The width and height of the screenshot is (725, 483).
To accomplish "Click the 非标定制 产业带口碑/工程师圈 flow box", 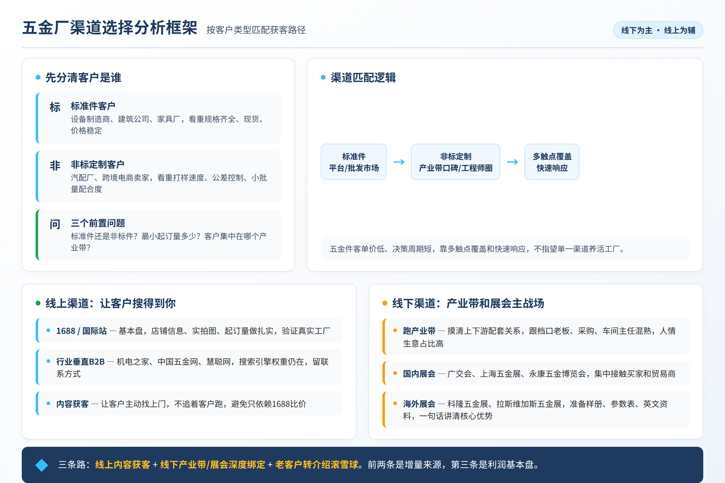I will click(x=455, y=162).
